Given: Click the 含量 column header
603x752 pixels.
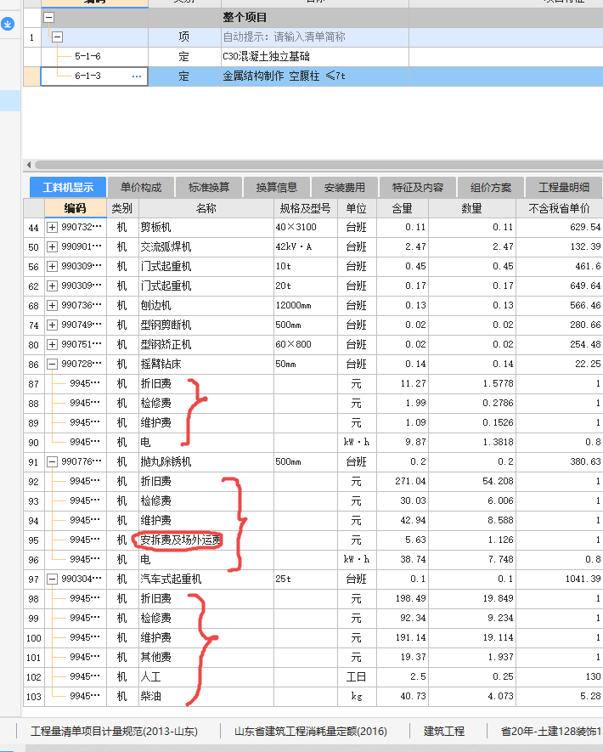Looking at the screenshot, I should 403,208.
